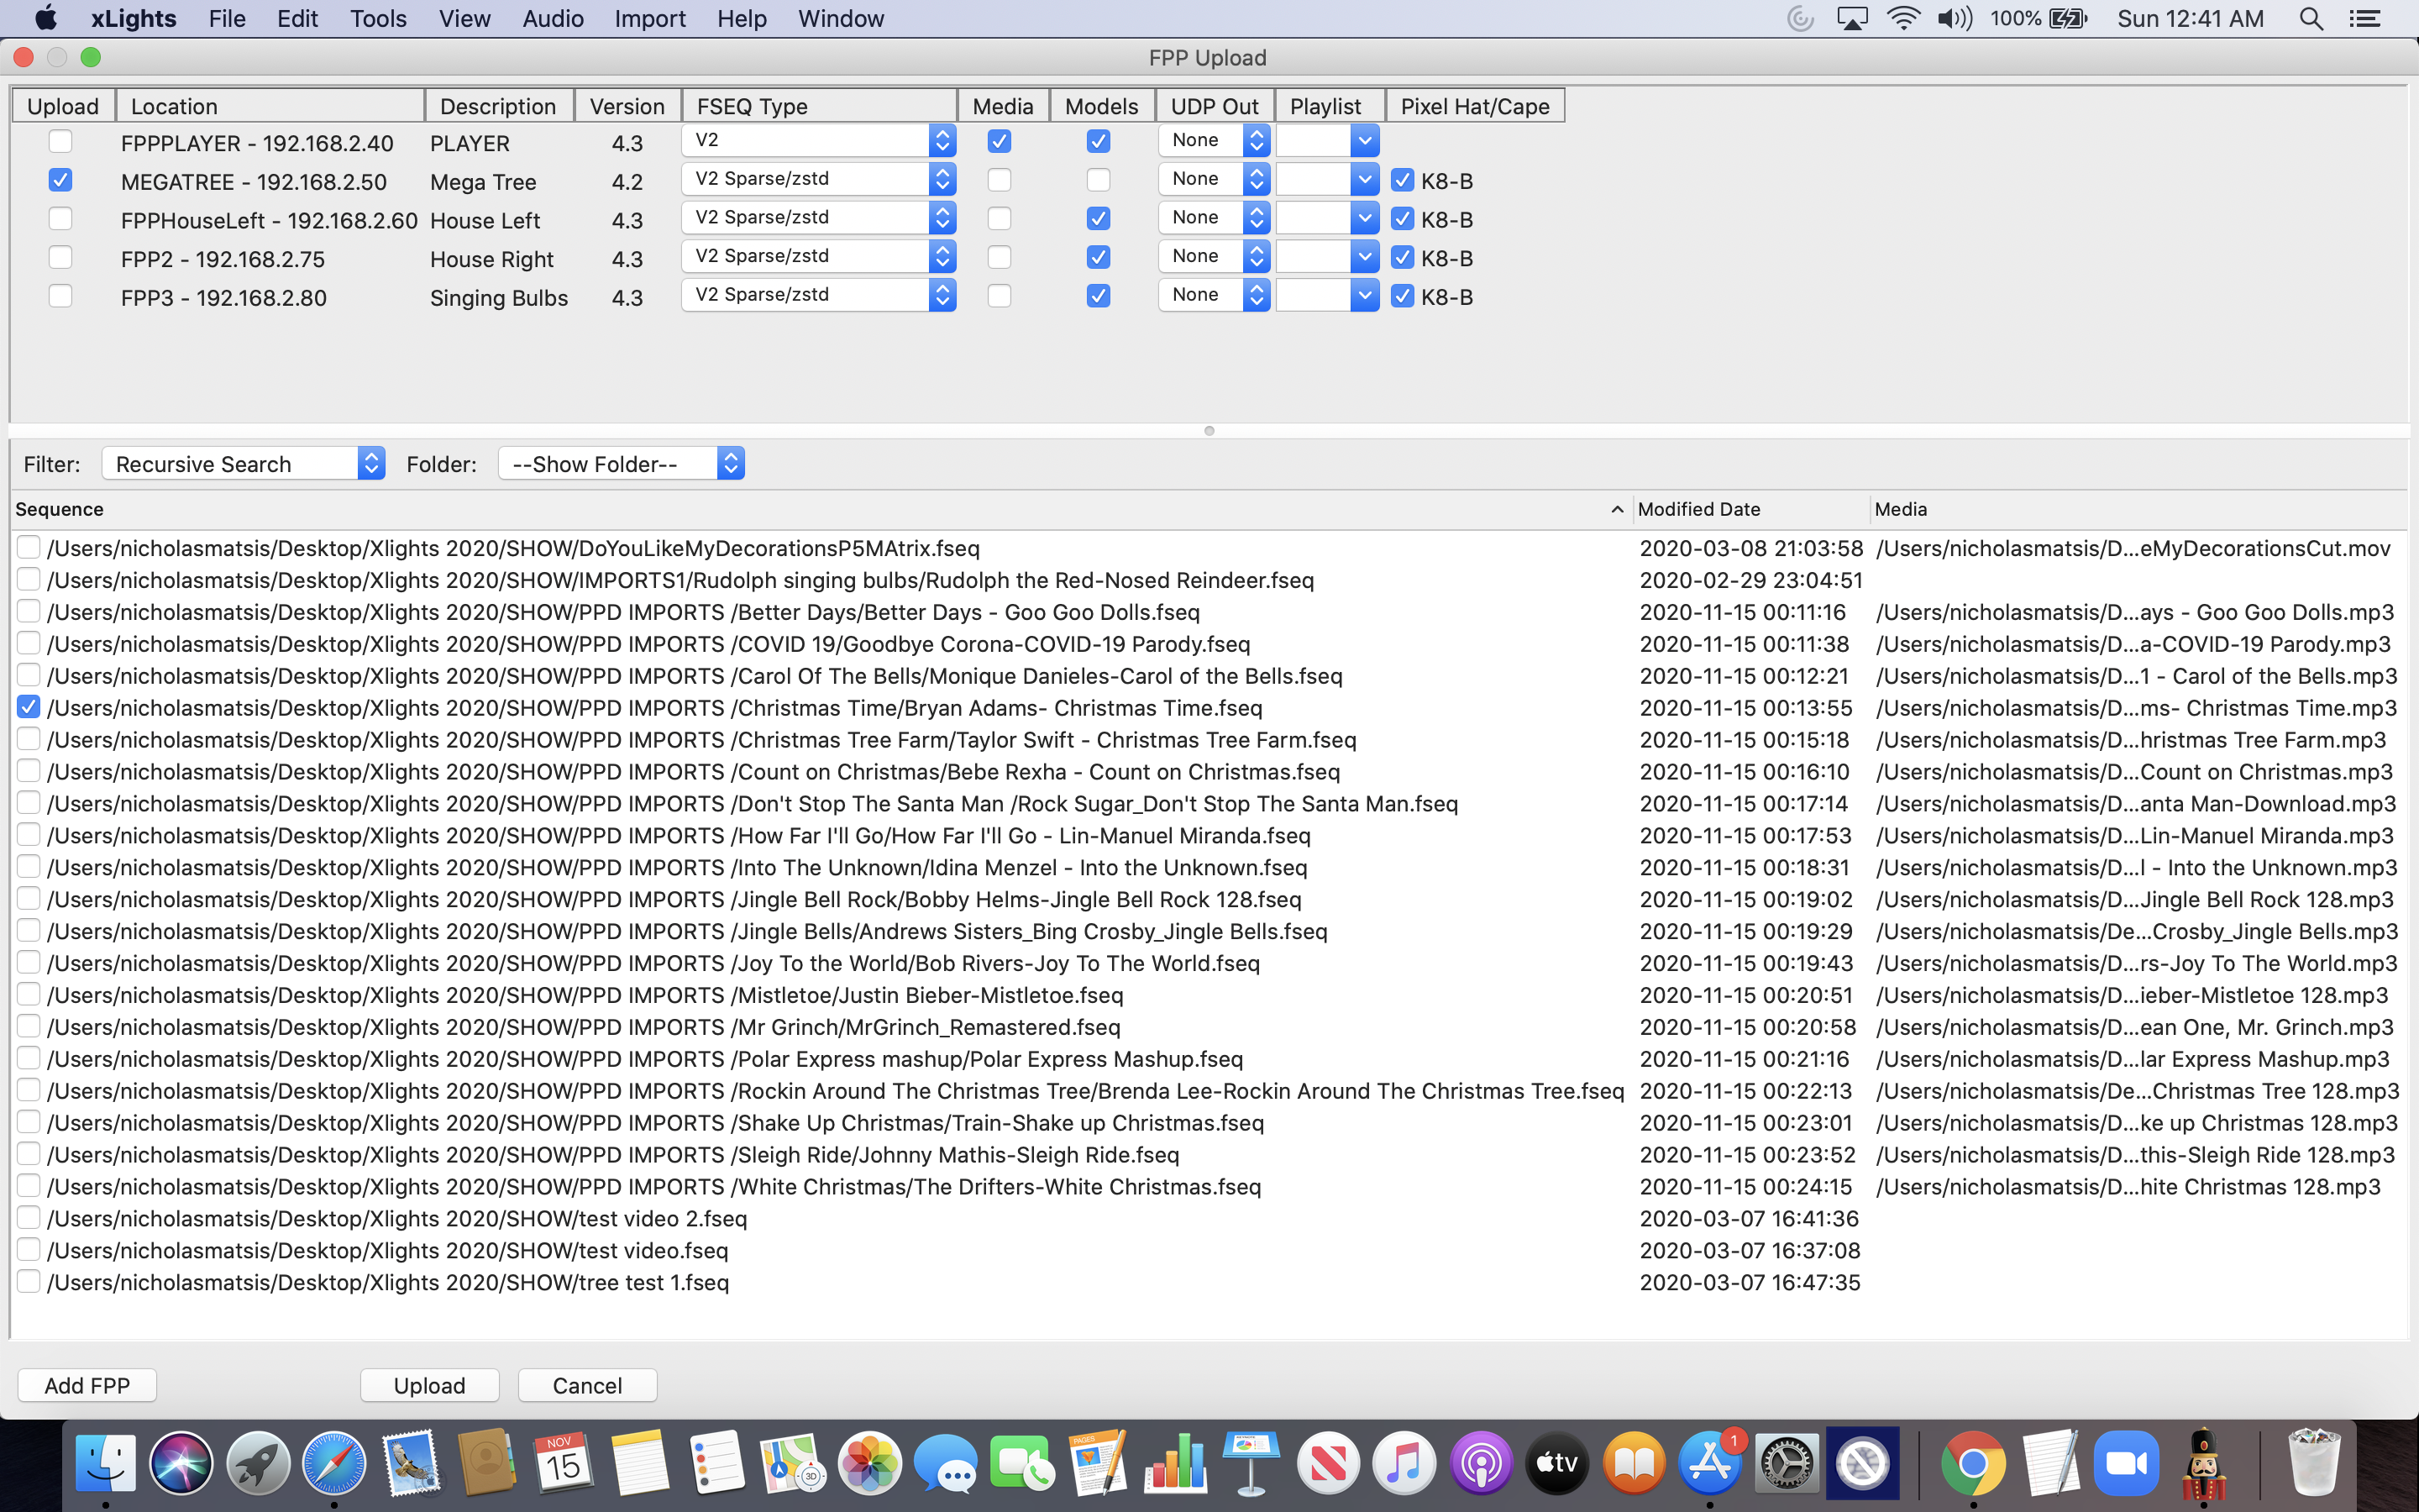The image size is (2419, 1512).
Task: Open Trash from the dock
Action: click(x=2314, y=1464)
